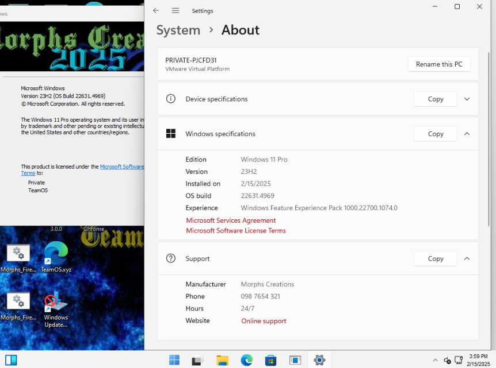
Task: Close the Settings window
Action: coord(479,7)
